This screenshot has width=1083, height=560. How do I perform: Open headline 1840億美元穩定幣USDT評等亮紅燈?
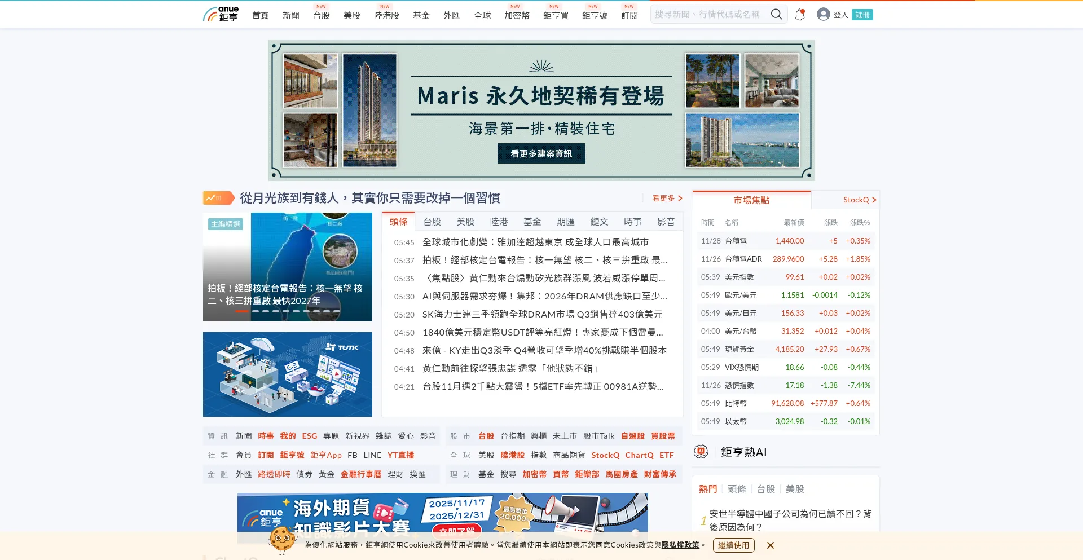(x=543, y=332)
